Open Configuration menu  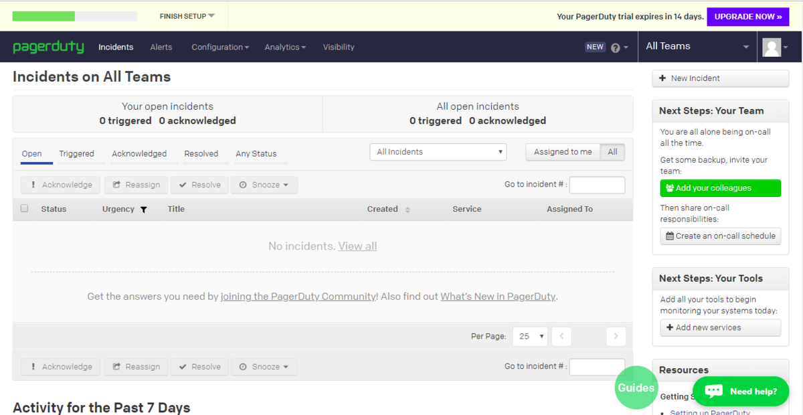220,47
